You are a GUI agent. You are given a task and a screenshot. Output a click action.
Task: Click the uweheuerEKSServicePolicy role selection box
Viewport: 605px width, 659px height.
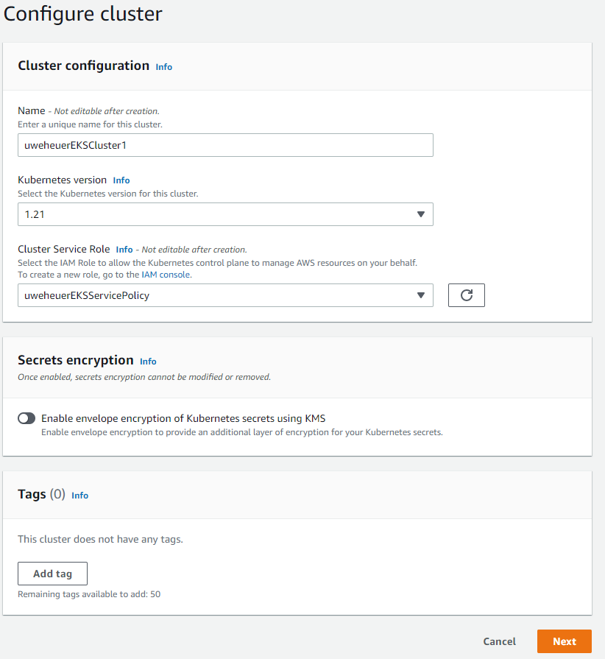[213, 295]
